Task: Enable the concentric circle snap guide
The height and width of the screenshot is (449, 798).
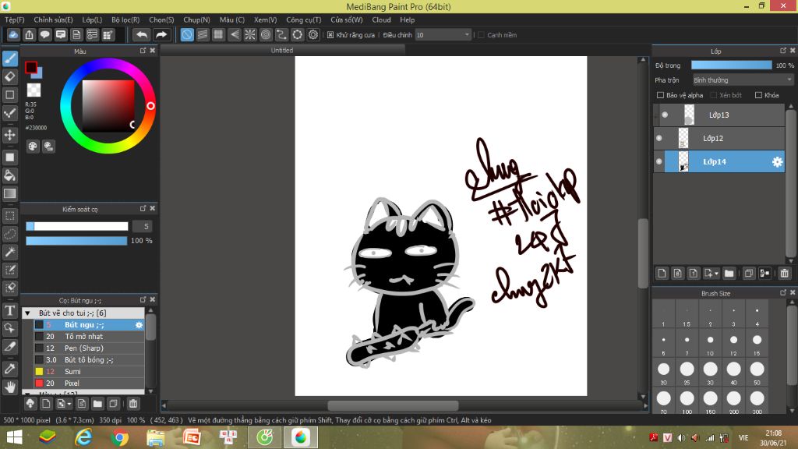Action: coord(266,34)
